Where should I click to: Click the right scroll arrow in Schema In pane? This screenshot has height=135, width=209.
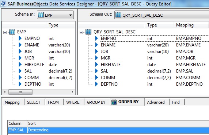[72, 92]
